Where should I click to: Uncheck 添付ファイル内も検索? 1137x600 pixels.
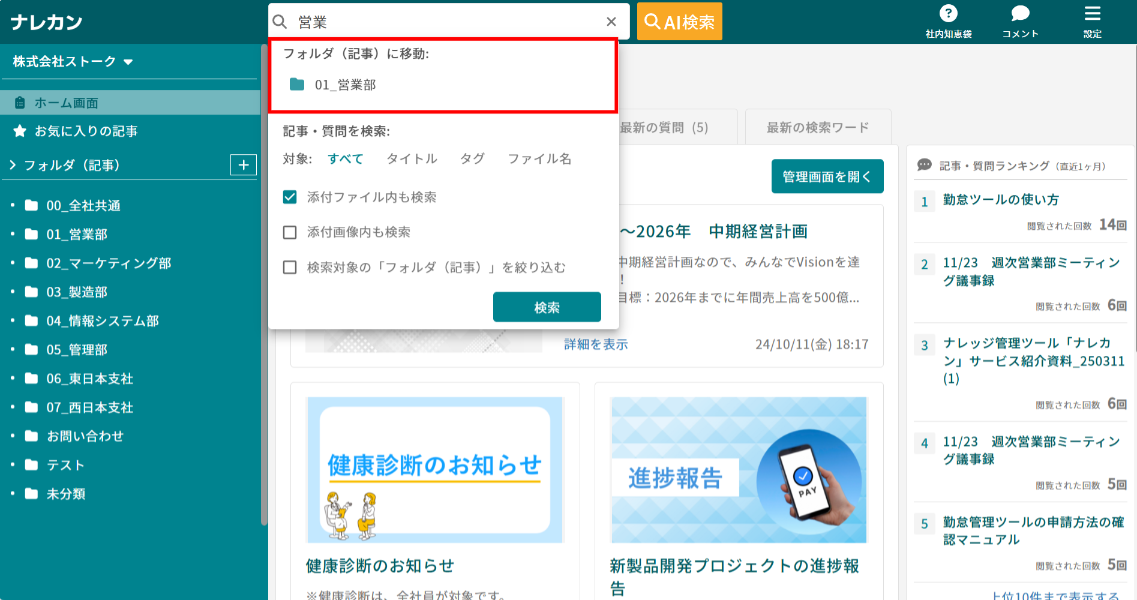290,197
